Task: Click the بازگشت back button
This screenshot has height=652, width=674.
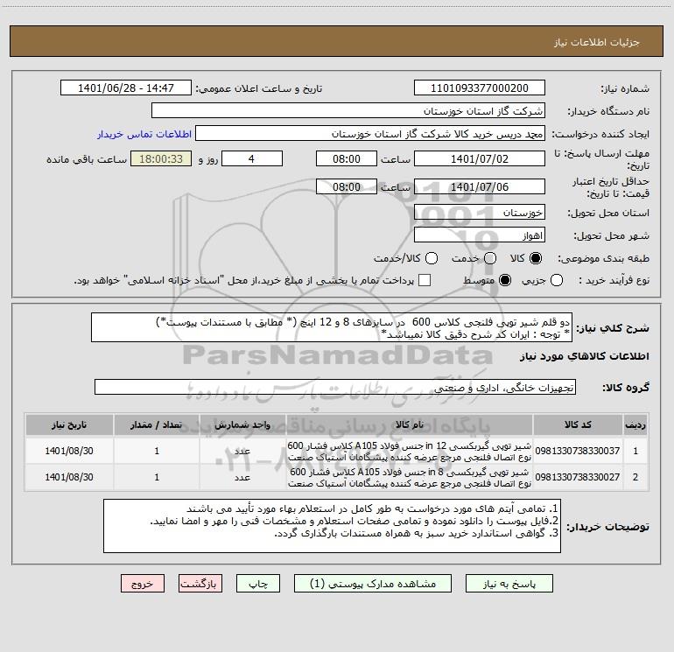Action: pyautogui.click(x=200, y=583)
